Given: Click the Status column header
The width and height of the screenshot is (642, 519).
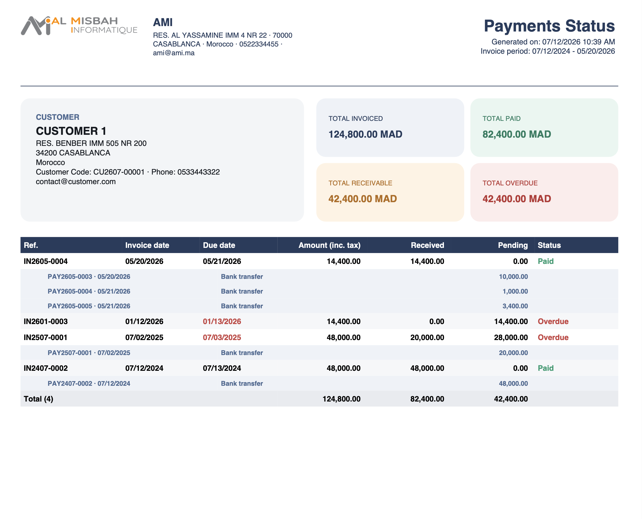Looking at the screenshot, I should coord(549,245).
